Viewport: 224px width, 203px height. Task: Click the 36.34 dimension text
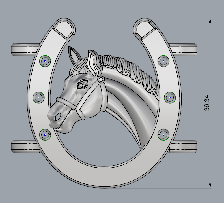click(206, 103)
